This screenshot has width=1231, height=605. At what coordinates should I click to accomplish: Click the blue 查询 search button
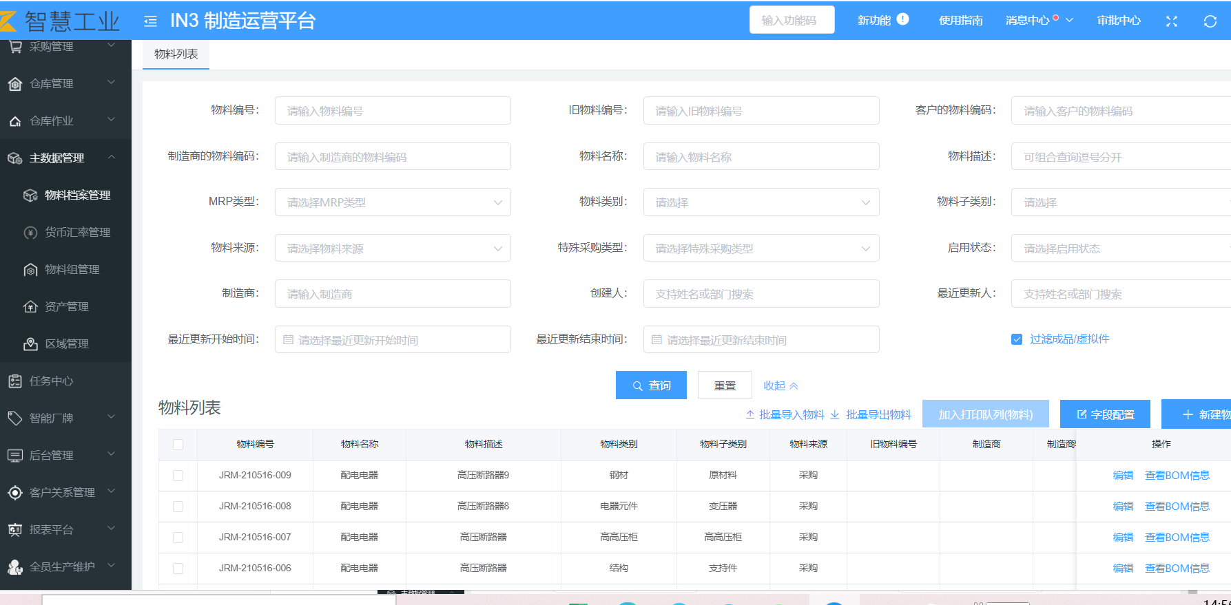coord(651,385)
